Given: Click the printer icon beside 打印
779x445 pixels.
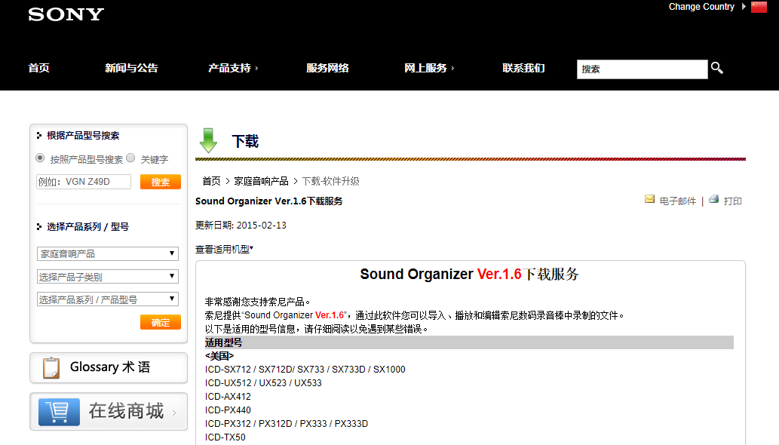Looking at the screenshot, I should click(x=713, y=199).
